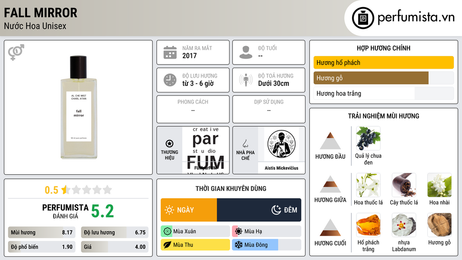462x260 pixels.
Task: Click the Dưới 30cm projection value
Action: [274, 84]
